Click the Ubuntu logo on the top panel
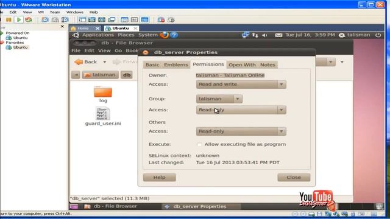The height and width of the screenshot is (219, 390). tap(76, 35)
